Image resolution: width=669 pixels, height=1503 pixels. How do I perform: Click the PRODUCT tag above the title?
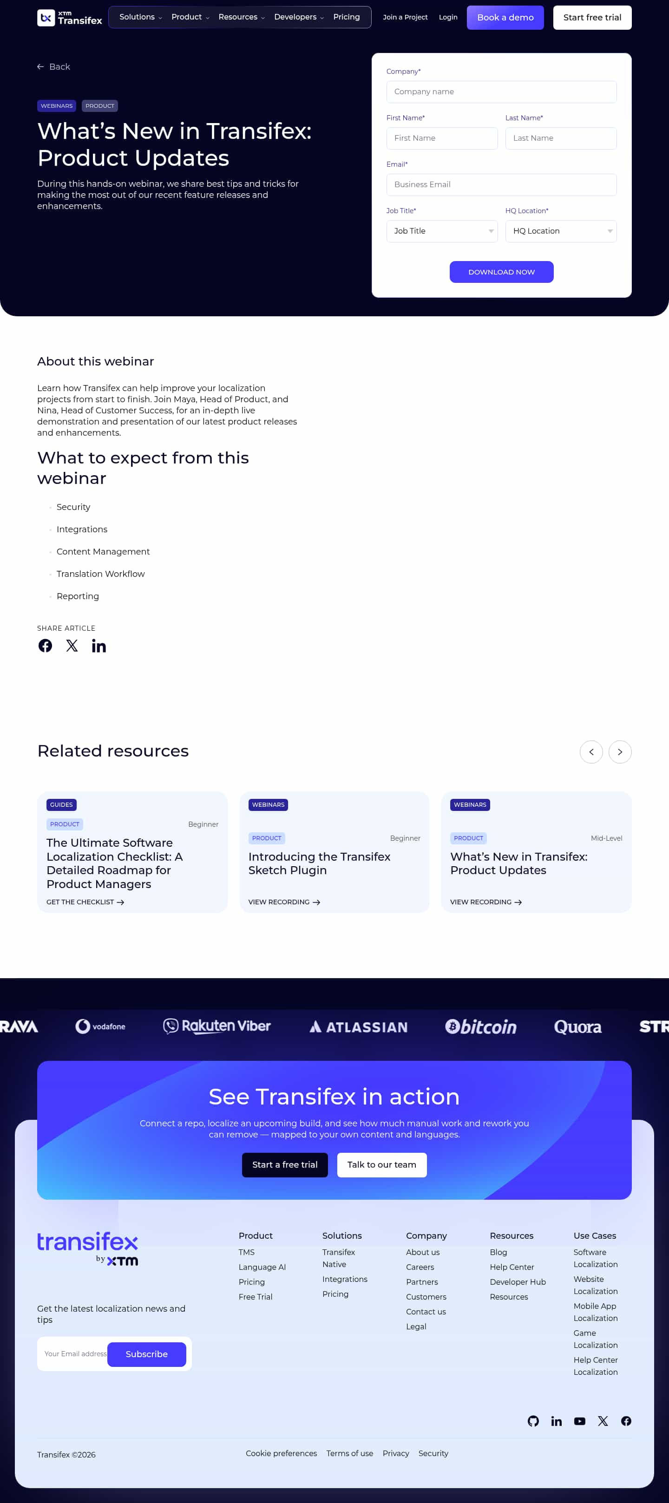[x=100, y=105]
